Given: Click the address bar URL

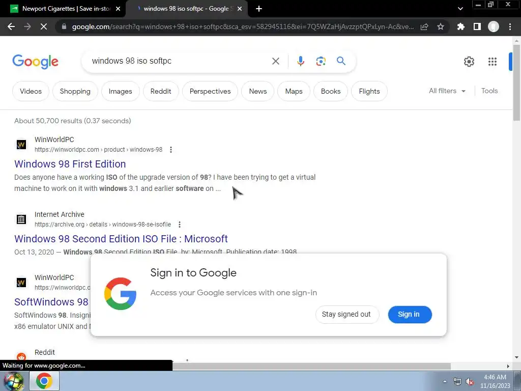Looking at the screenshot, I should click(x=243, y=26).
